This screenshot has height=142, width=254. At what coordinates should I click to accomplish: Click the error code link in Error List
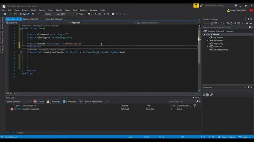click(x=17, y=109)
